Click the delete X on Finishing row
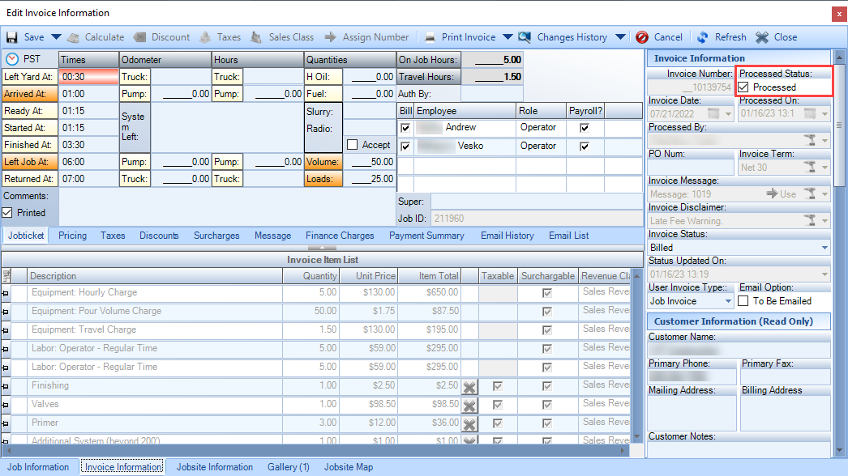848x476 pixels. [469, 388]
